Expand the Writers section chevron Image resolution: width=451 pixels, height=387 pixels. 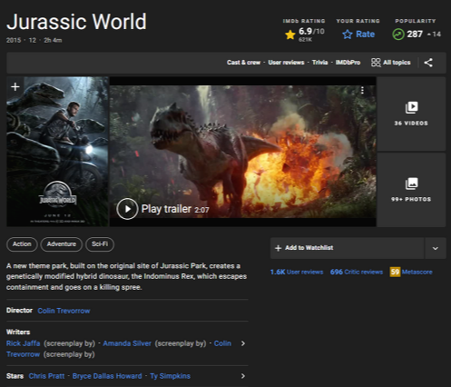[x=243, y=343]
